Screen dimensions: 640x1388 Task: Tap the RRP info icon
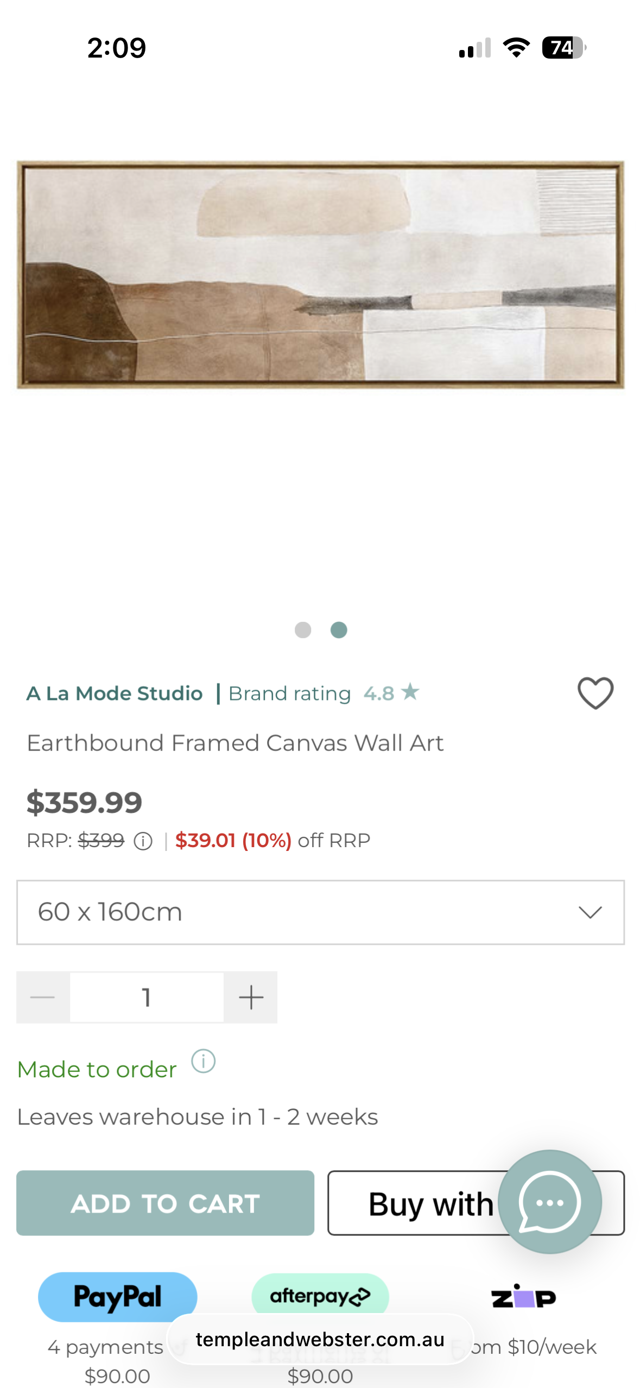pos(143,841)
